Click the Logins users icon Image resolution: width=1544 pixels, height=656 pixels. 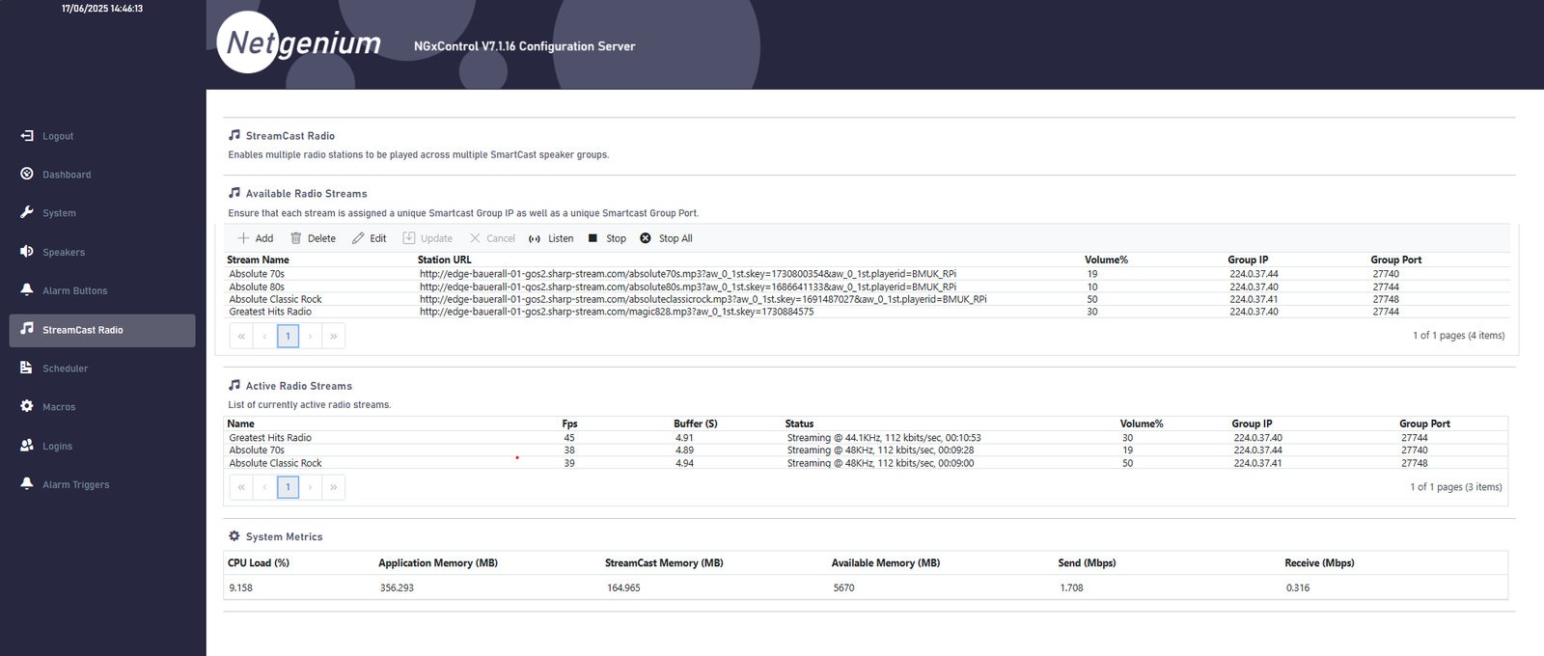[x=27, y=446]
